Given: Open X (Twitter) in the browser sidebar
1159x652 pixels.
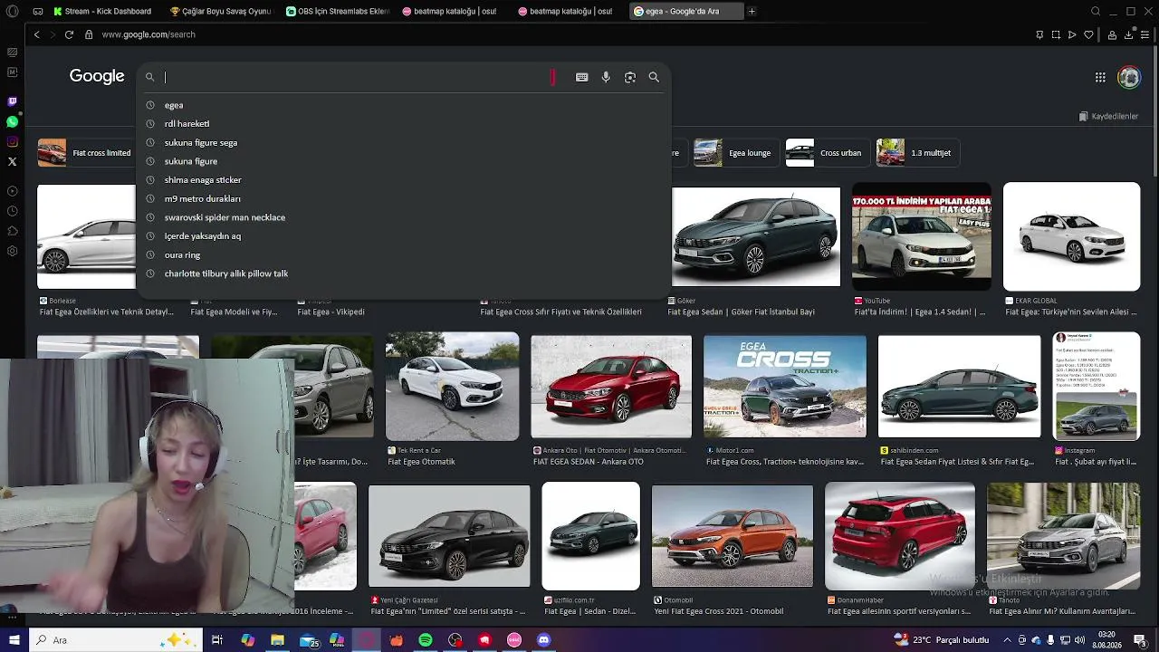Looking at the screenshot, I should point(12,161).
